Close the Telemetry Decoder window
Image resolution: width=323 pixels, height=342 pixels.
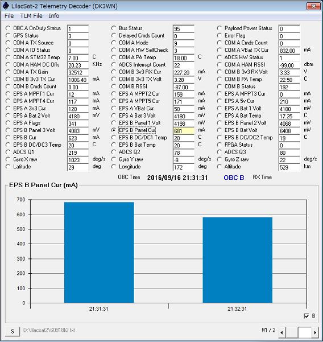coord(313,6)
